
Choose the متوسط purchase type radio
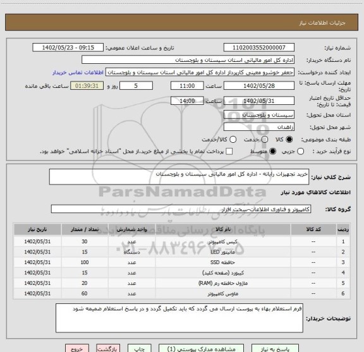272,152
